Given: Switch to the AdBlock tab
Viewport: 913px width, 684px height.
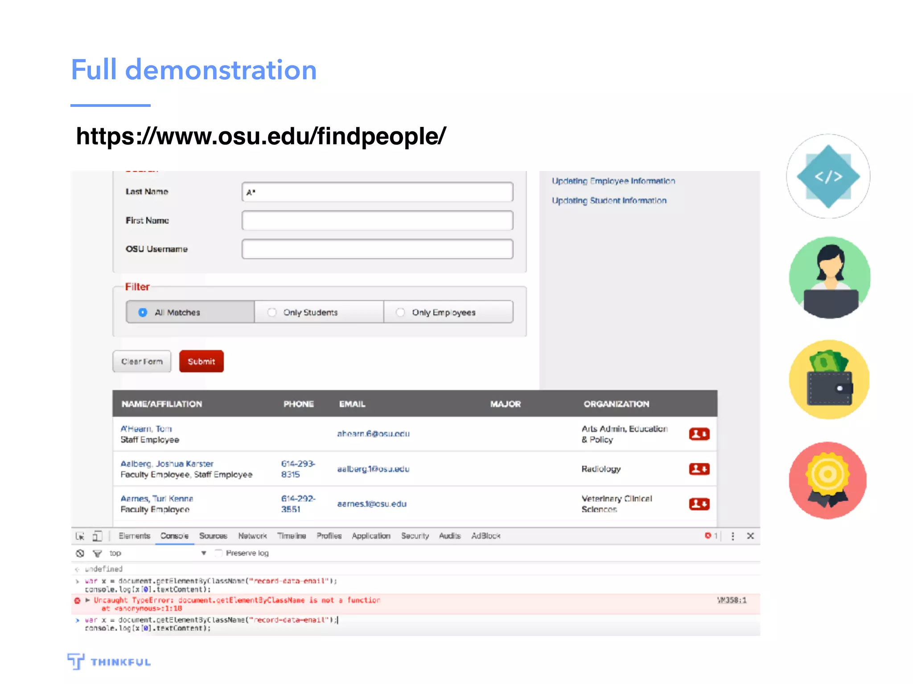Looking at the screenshot, I should 486,536.
